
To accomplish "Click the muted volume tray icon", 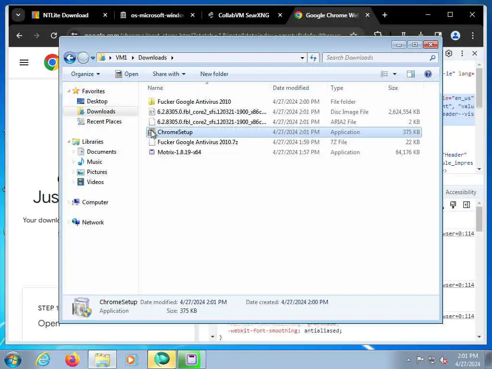I will [x=443, y=360].
